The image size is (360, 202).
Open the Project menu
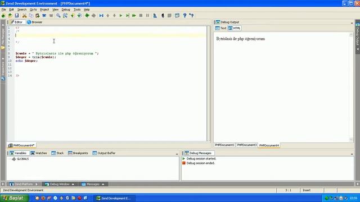44,10
